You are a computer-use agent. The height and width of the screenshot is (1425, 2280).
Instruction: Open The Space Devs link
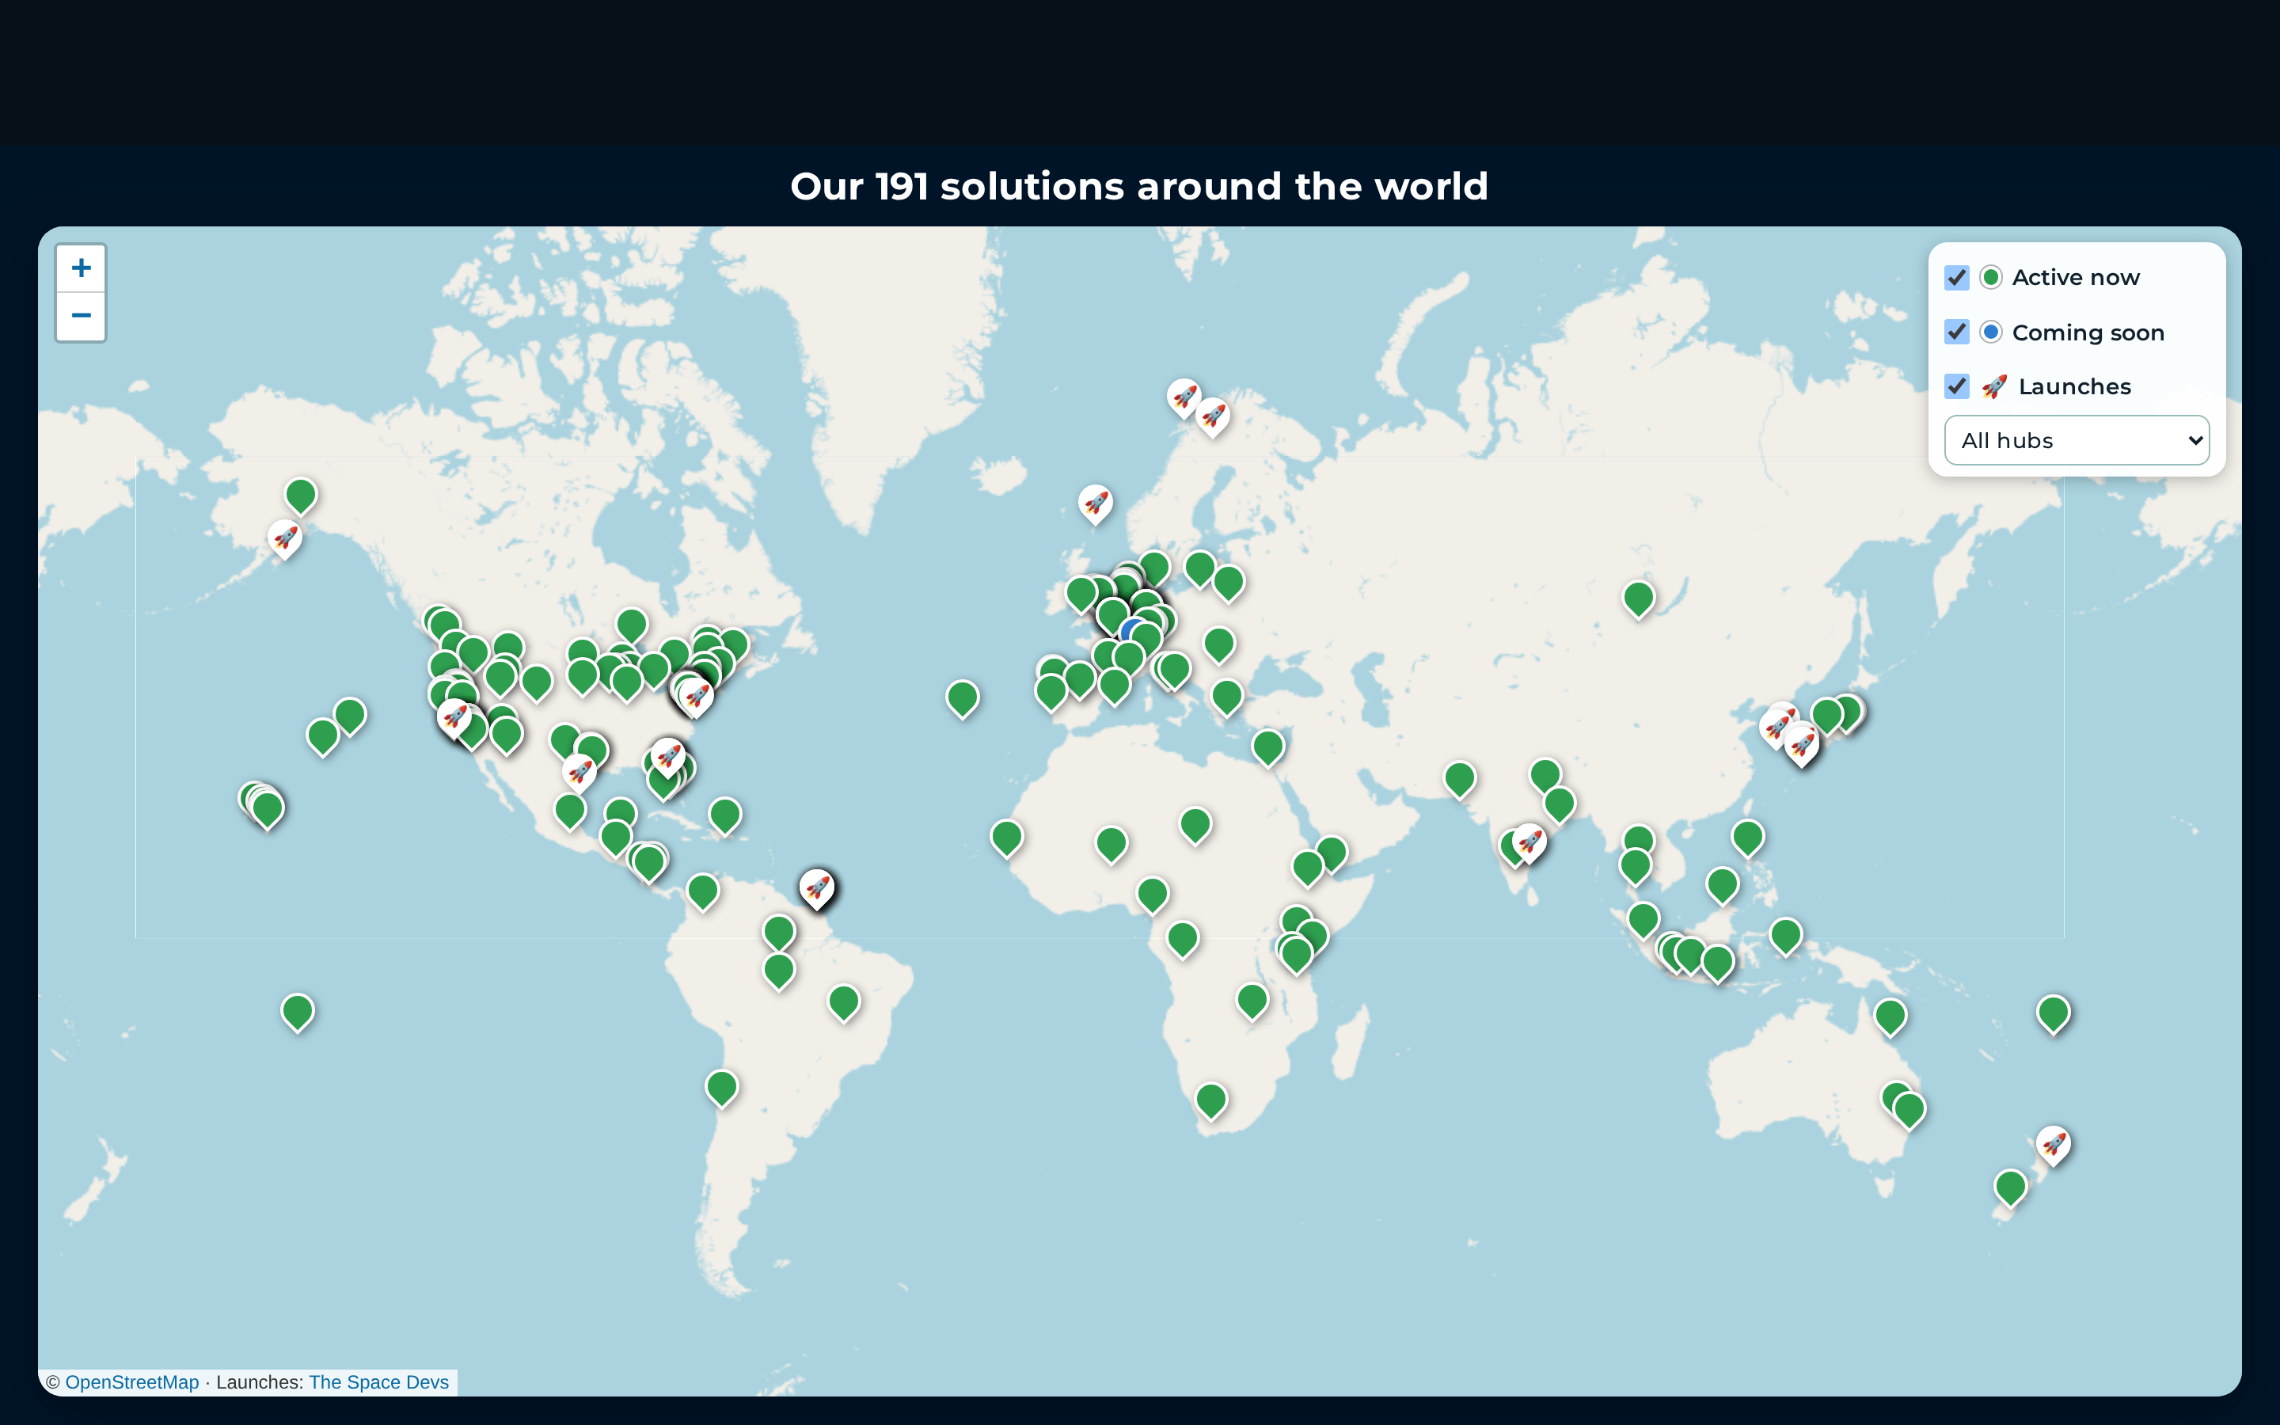click(x=378, y=1381)
